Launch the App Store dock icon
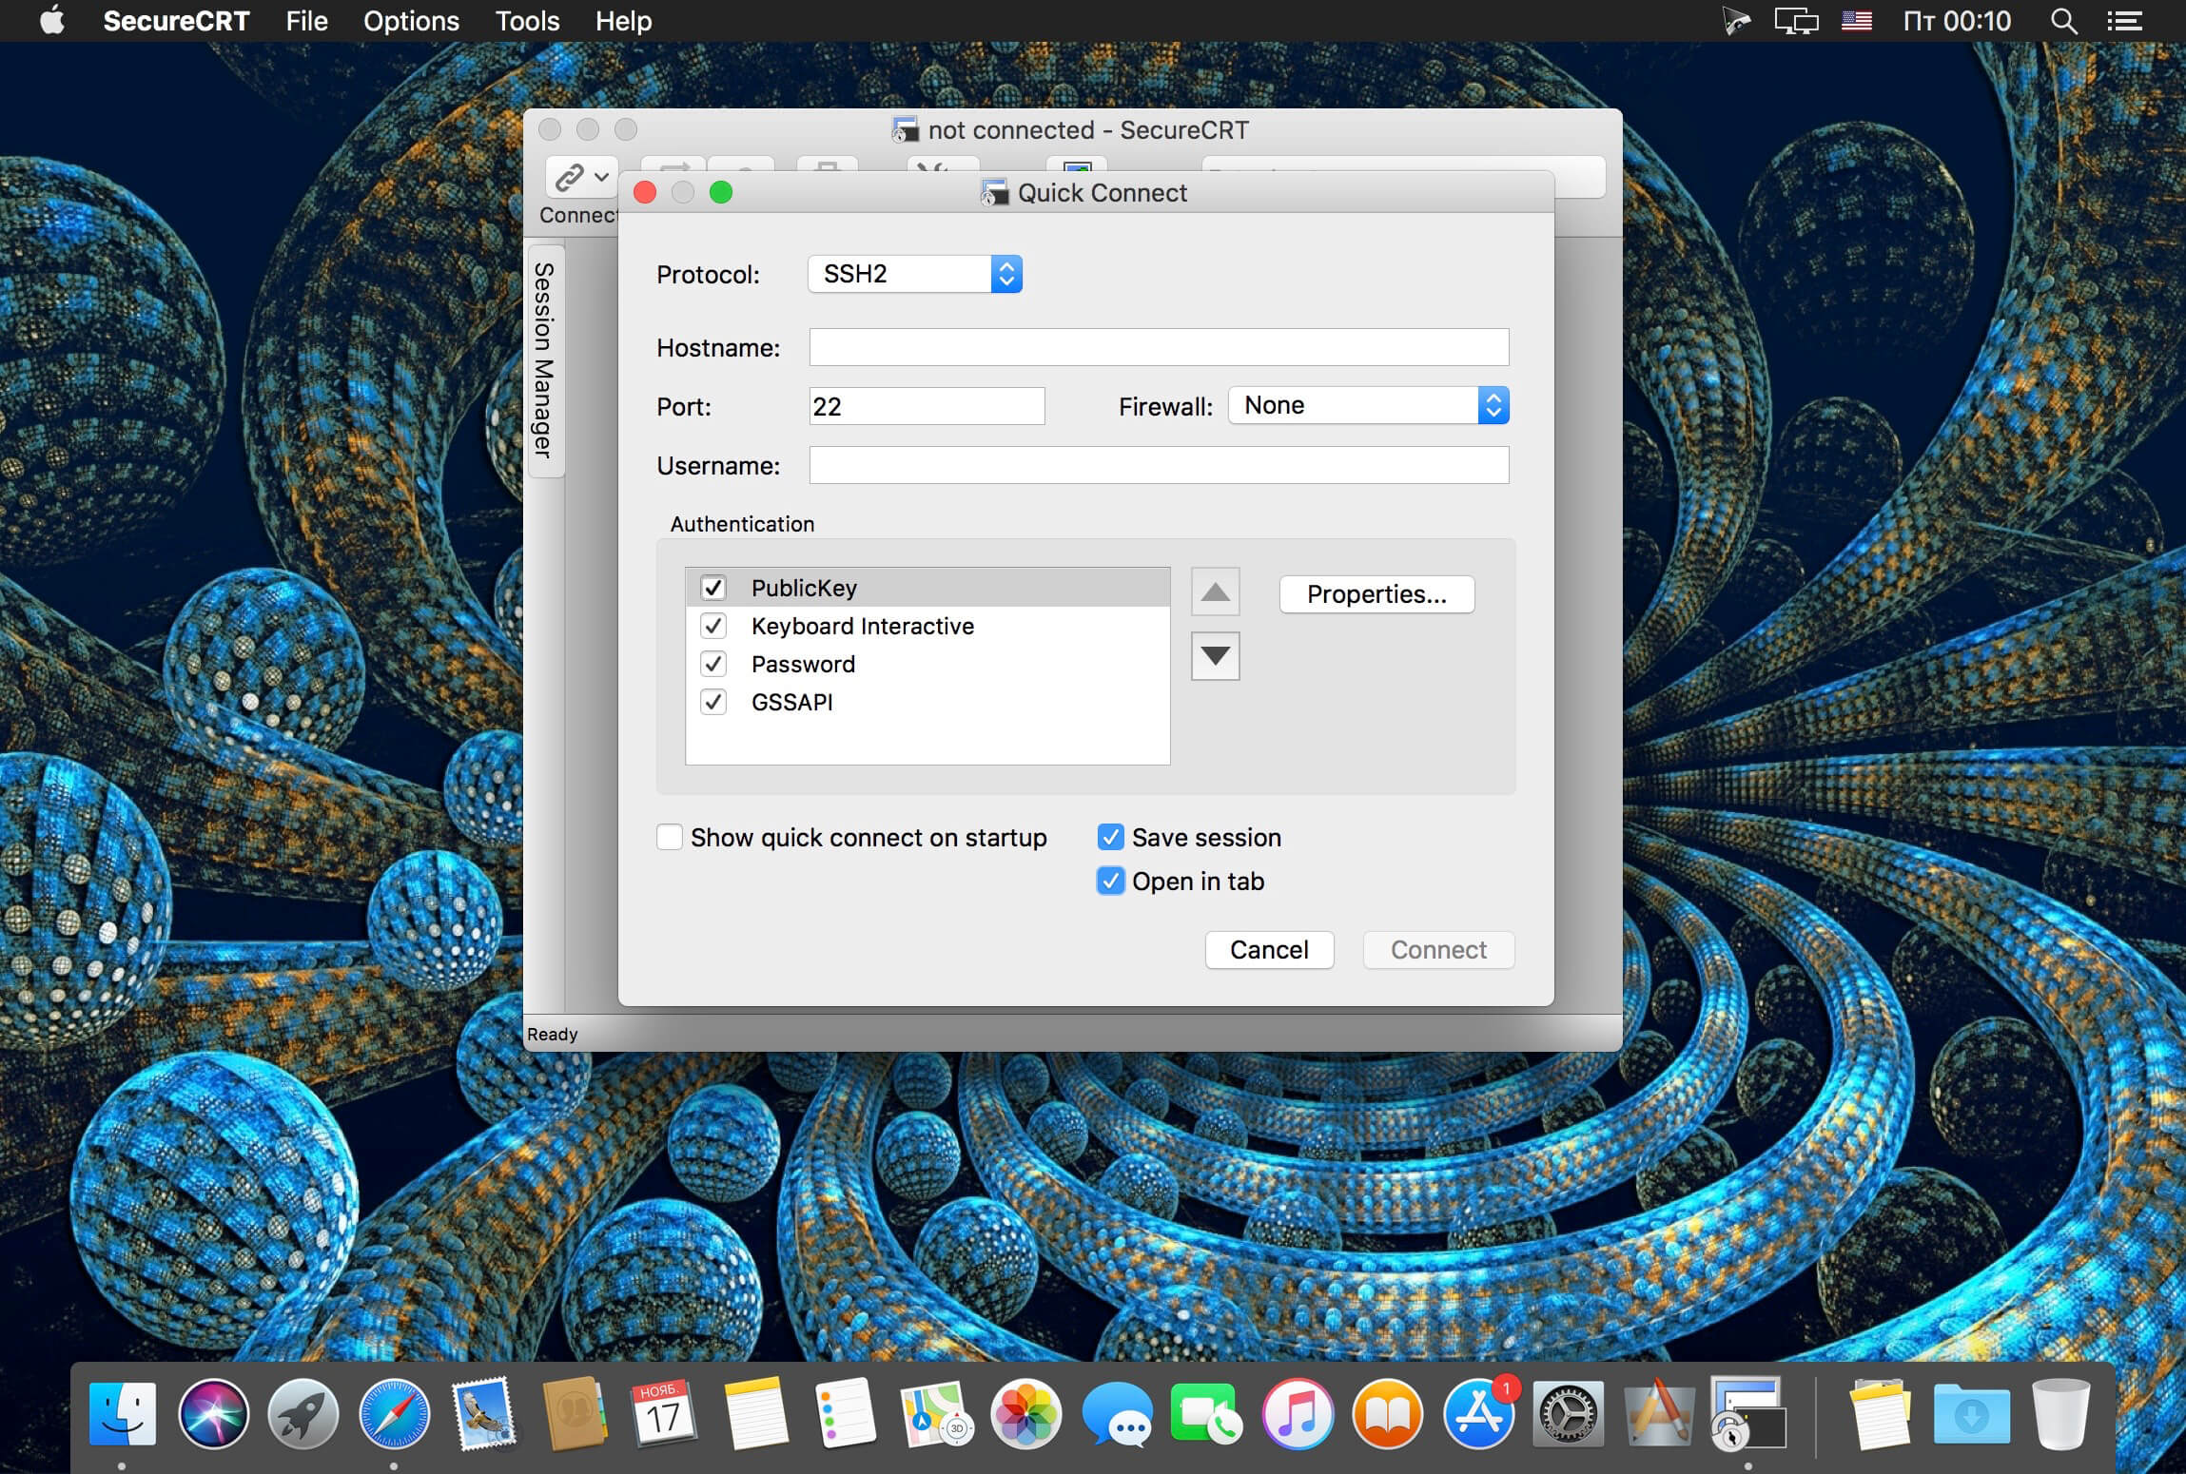The image size is (2186, 1474). 1477,1413
